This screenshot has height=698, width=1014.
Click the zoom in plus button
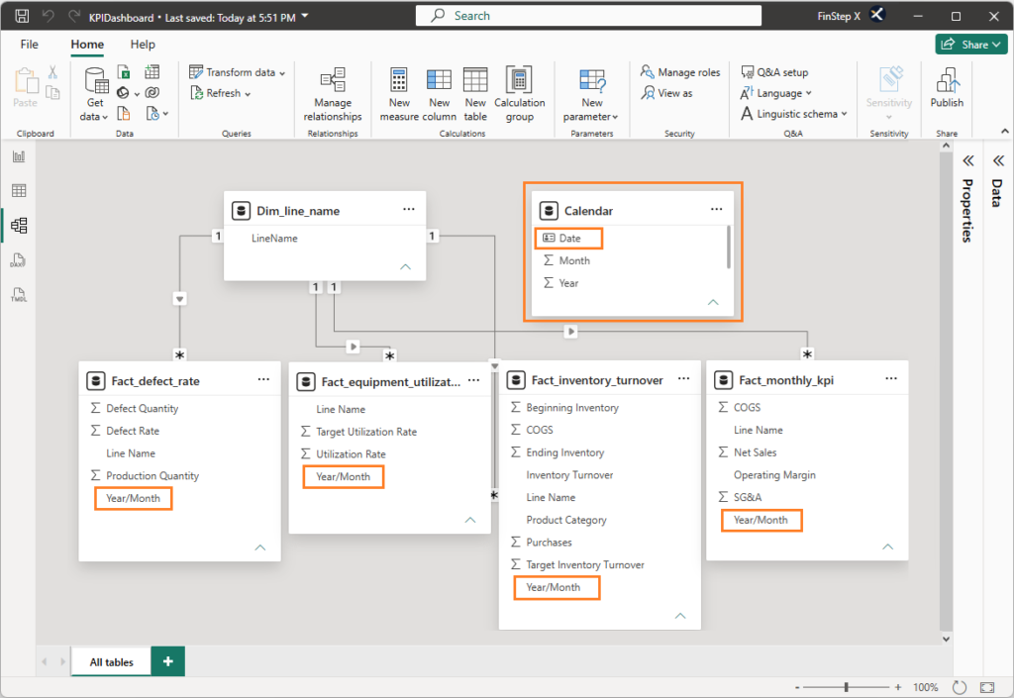click(897, 687)
